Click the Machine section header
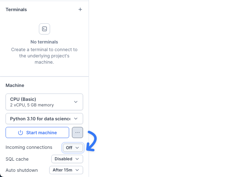Viewport: 229px width, 177px height. 15,85
